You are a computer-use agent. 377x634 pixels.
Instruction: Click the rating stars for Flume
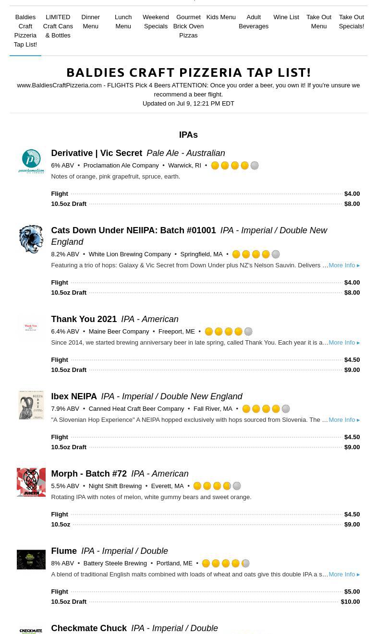pos(226,563)
